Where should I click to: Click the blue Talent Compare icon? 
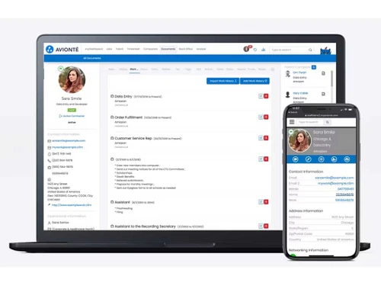314,67
